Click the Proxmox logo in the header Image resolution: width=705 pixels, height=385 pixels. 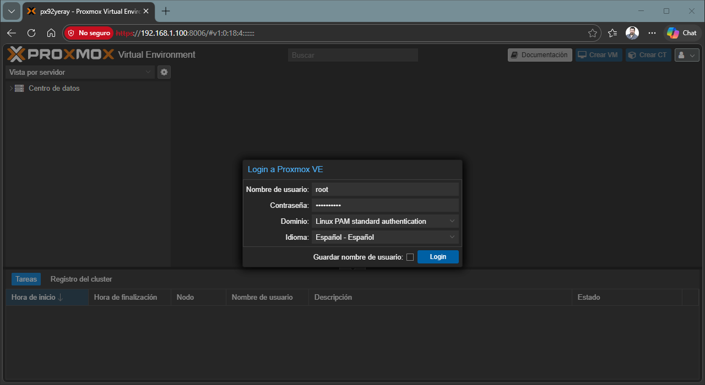[x=61, y=54]
